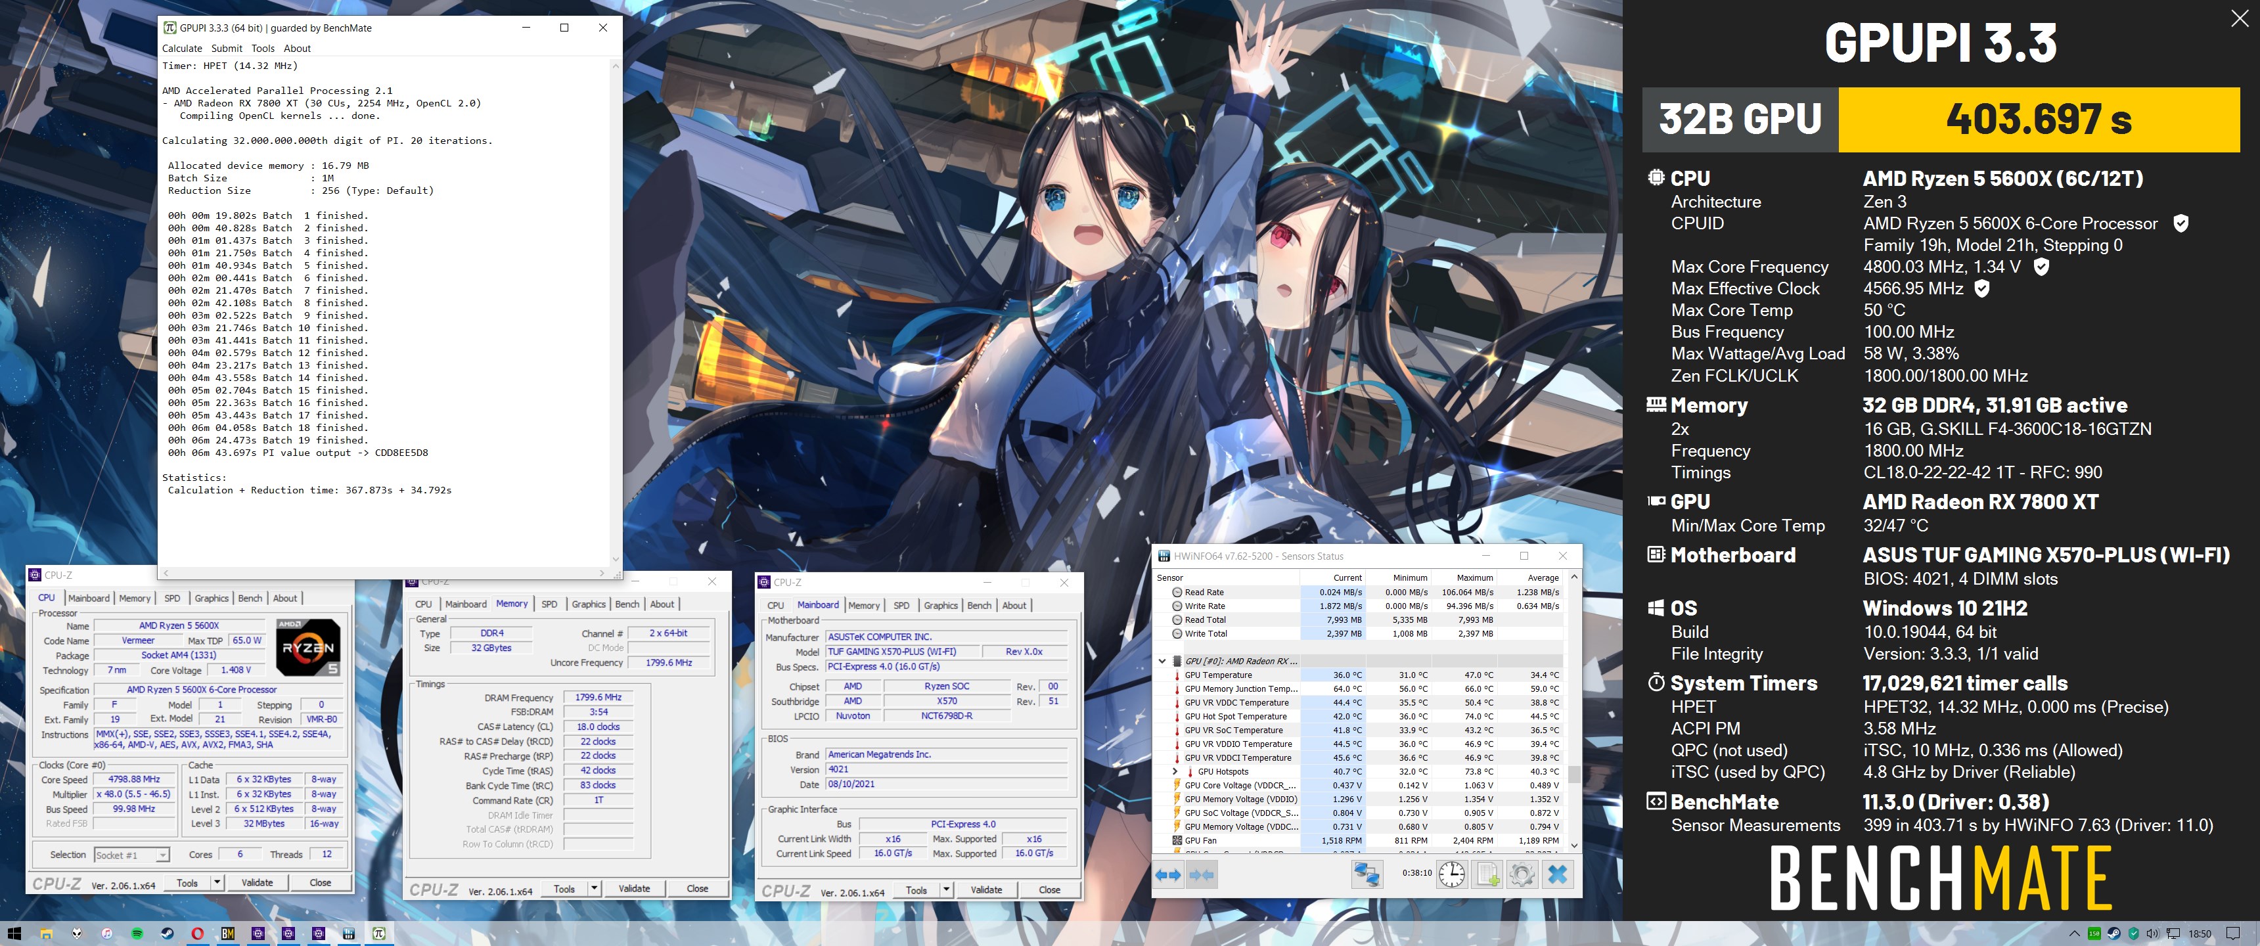Start HWiNFO logging via the sheet-plus icon
Viewport: 2260px width, 946px height.
pyautogui.click(x=1488, y=874)
